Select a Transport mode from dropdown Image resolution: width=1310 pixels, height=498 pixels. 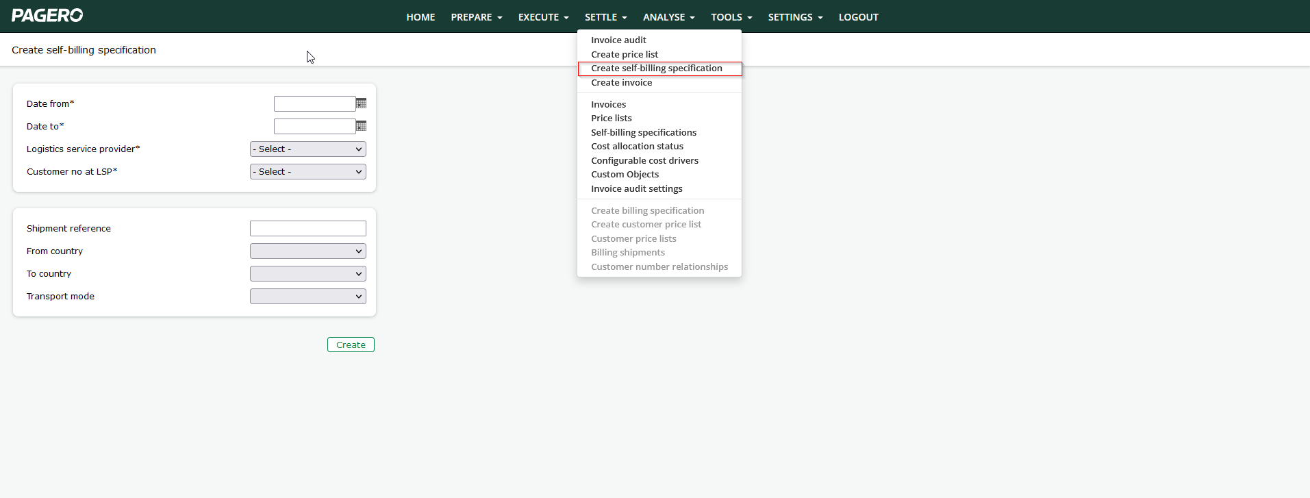click(x=307, y=297)
